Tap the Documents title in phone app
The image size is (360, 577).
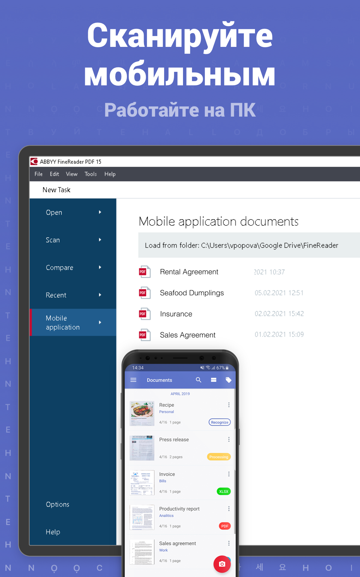[x=159, y=380]
